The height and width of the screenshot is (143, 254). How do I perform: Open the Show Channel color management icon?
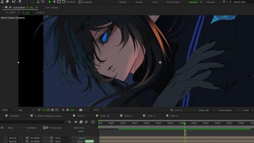(x=63, y=110)
